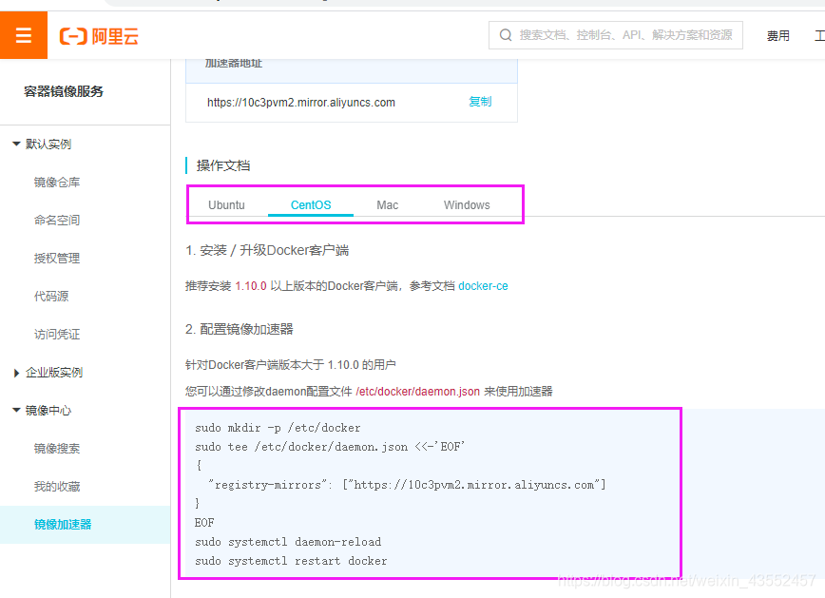The width and height of the screenshot is (825, 598).
Task: Click the 'sudo tee /etc/docker/daemon.json' line
Action: click(x=330, y=447)
